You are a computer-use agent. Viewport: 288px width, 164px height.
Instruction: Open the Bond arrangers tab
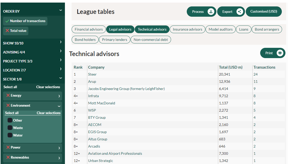coord(267,29)
